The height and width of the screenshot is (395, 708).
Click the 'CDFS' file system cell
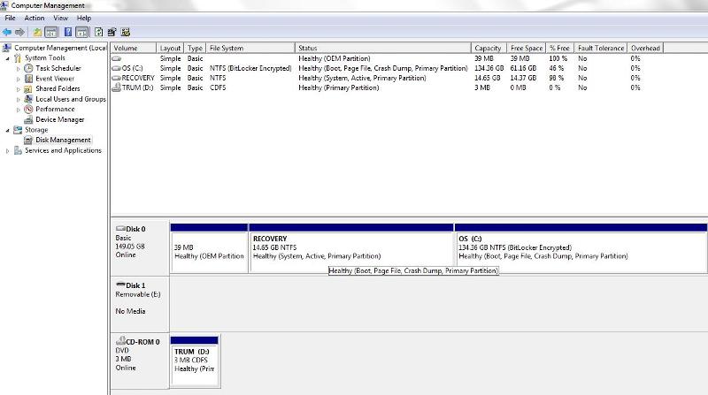point(218,88)
